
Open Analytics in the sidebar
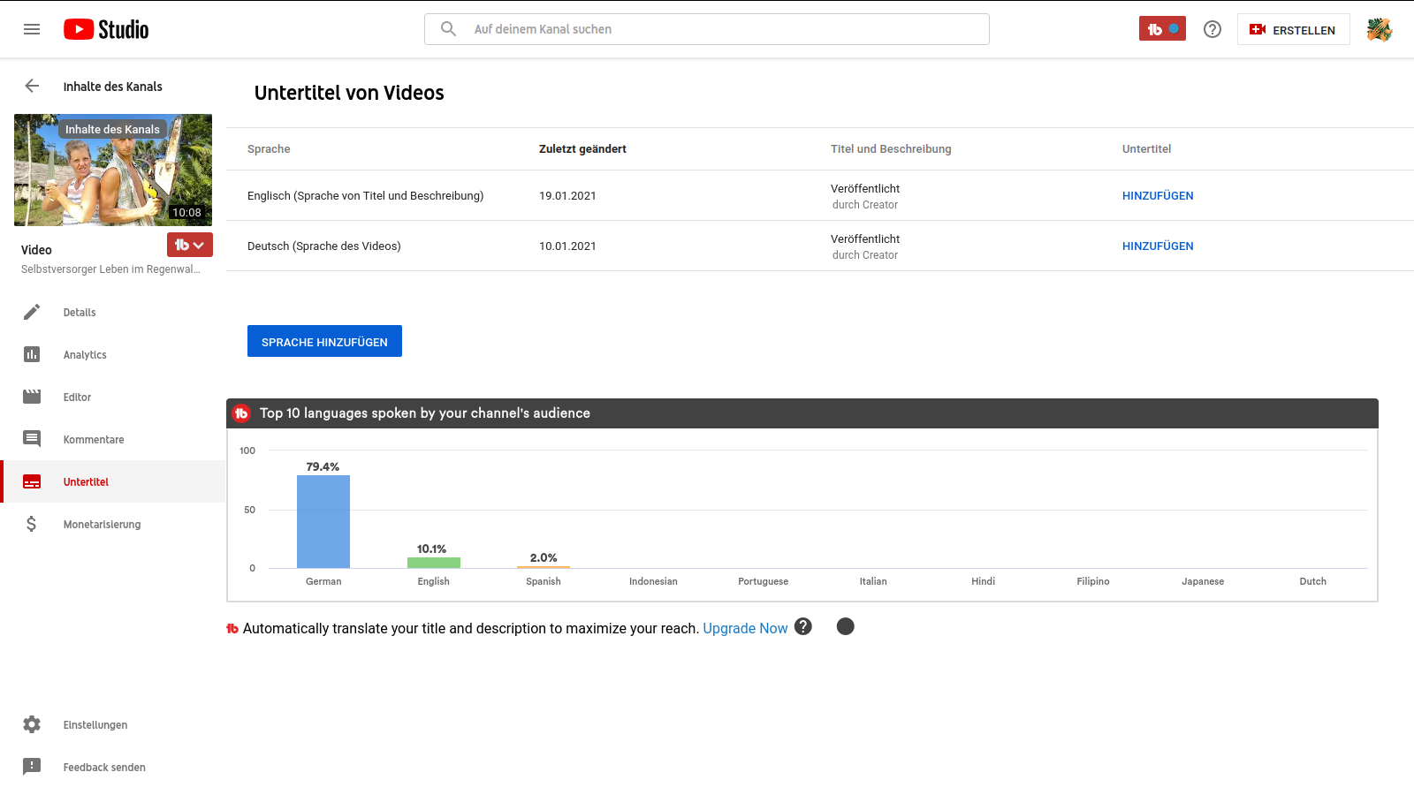(85, 354)
